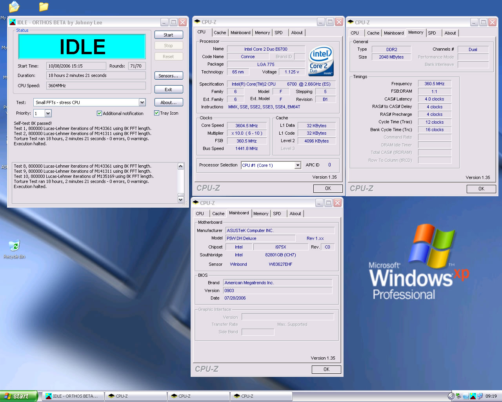Click the Rounds field showing 71/70
Viewport: 502px width, 402px height.
[137, 66]
